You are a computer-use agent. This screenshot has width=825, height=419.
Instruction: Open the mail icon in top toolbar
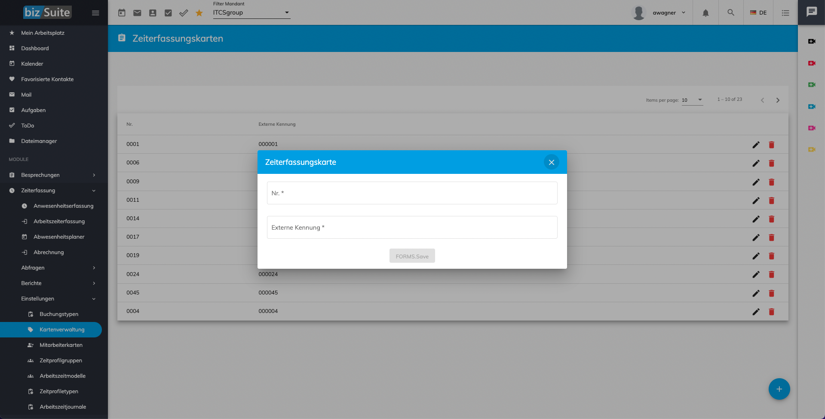pyautogui.click(x=137, y=13)
